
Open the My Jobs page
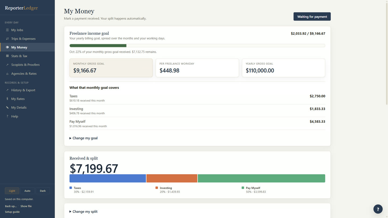click(27, 30)
